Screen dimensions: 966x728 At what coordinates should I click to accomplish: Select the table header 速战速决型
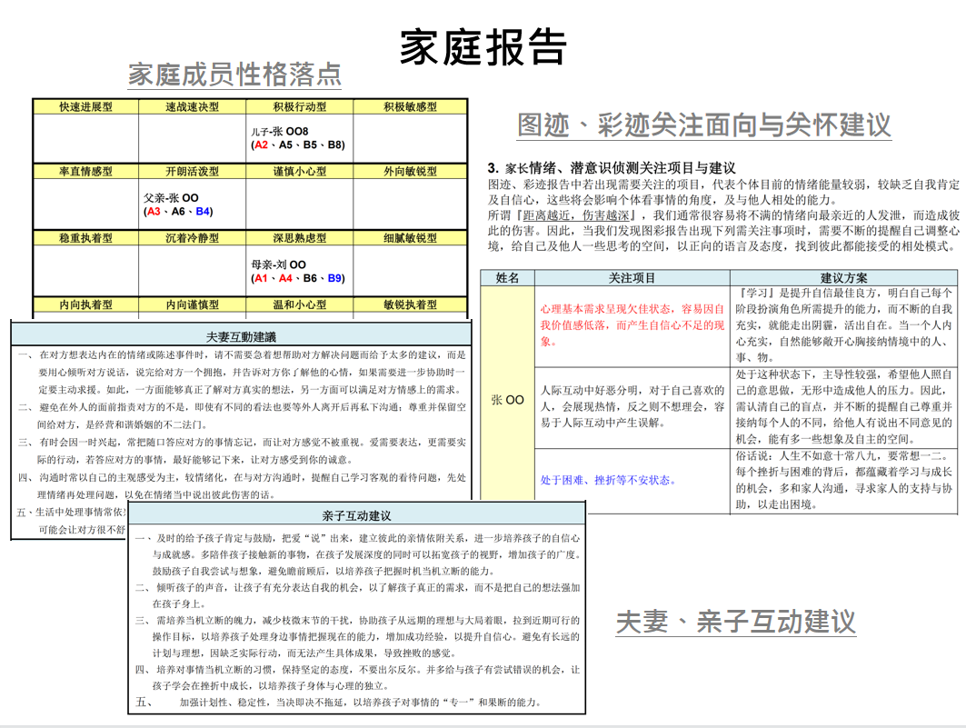[193, 106]
